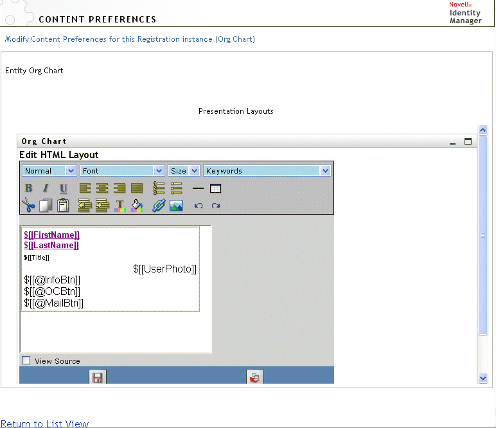Insert horizontal rule icon

[x=198, y=188]
